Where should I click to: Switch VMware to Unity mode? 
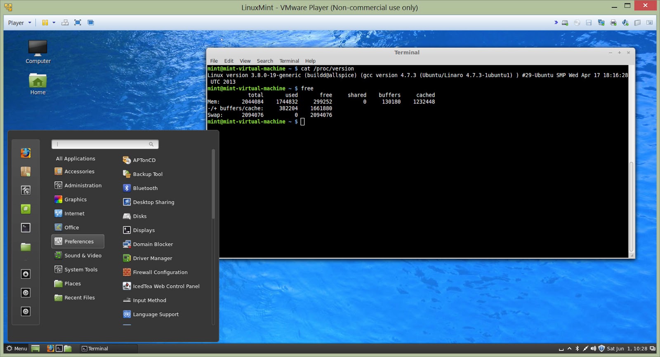(x=91, y=23)
